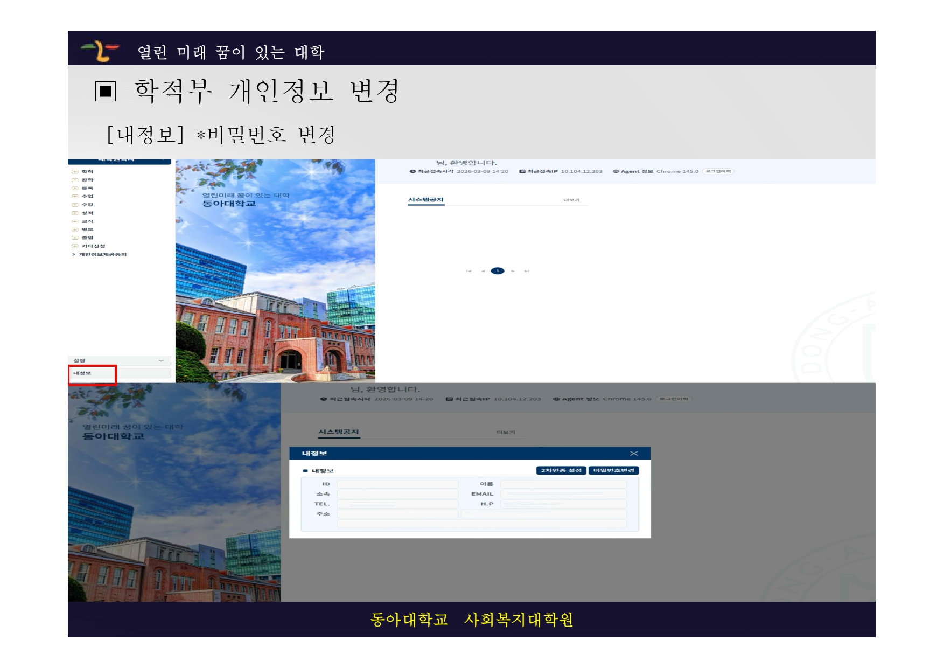Screen dimensions: 944x668
Task: Switch to the 시스템공지 tab
Action: click(425, 200)
